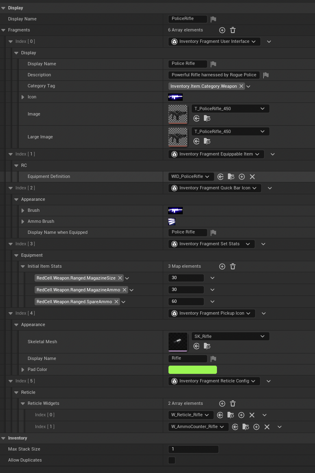Collapse the Index [ 0 ] fragment

[x=11, y=42]
